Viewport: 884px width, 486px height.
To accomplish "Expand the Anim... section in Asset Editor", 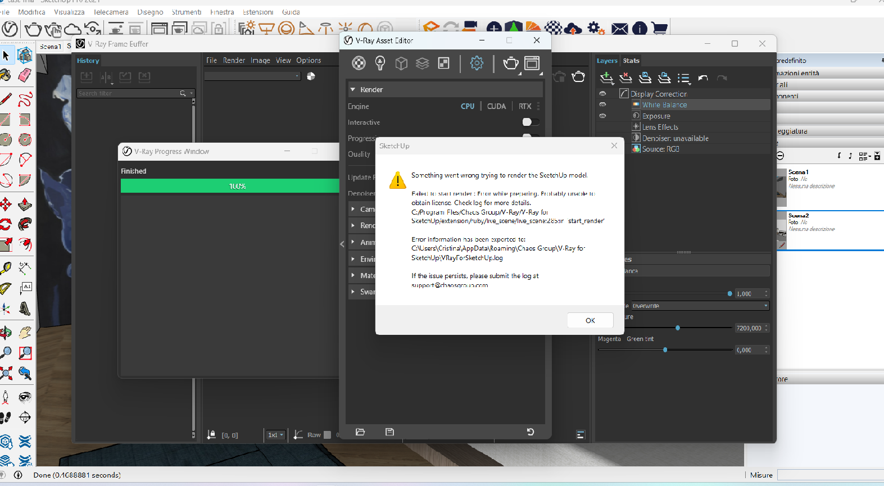I will pos(353,242).
